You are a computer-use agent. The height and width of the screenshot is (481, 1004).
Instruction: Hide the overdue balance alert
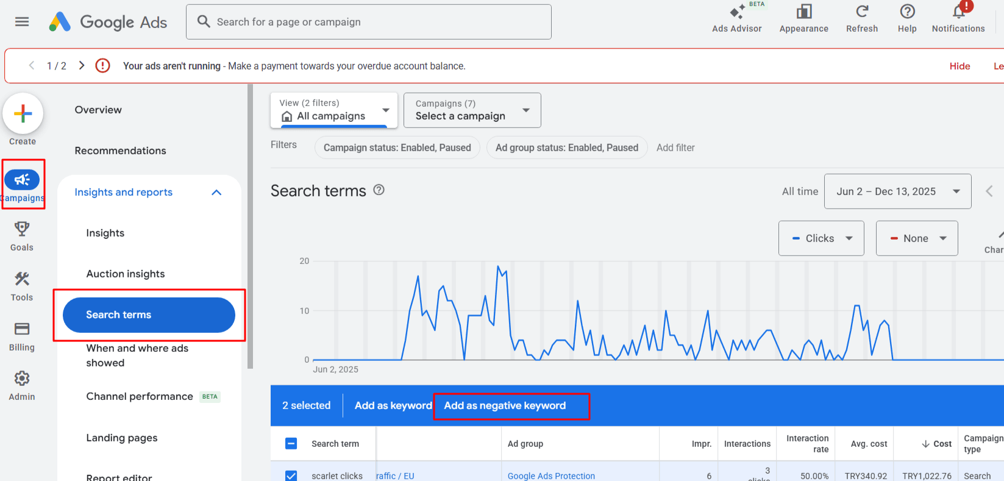pyautogui.click(x=959, y=66)
